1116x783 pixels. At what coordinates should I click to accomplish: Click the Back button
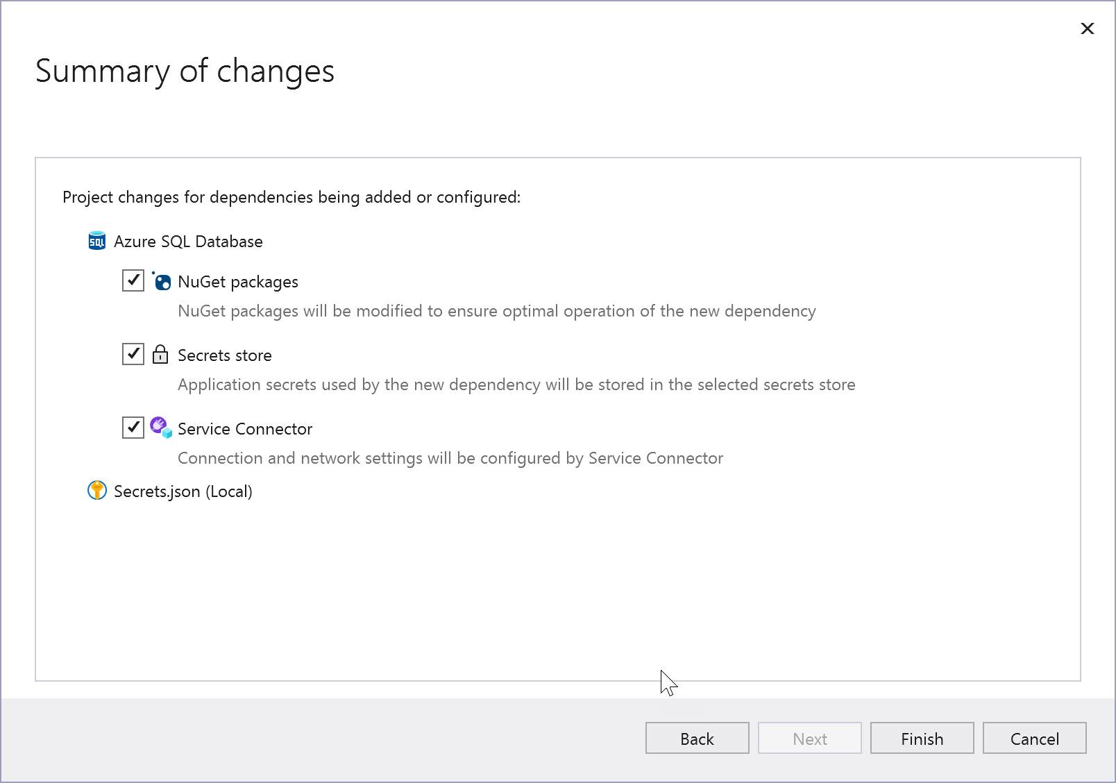coord(697,738)
